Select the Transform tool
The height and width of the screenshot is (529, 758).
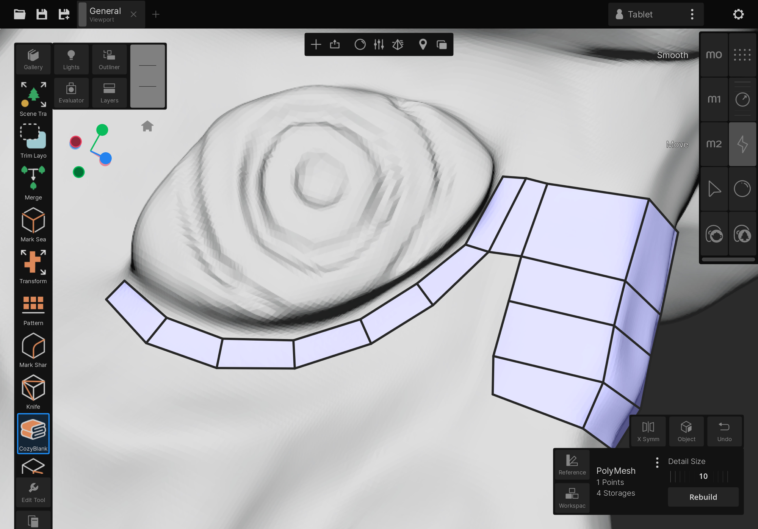tap(33, 266)
